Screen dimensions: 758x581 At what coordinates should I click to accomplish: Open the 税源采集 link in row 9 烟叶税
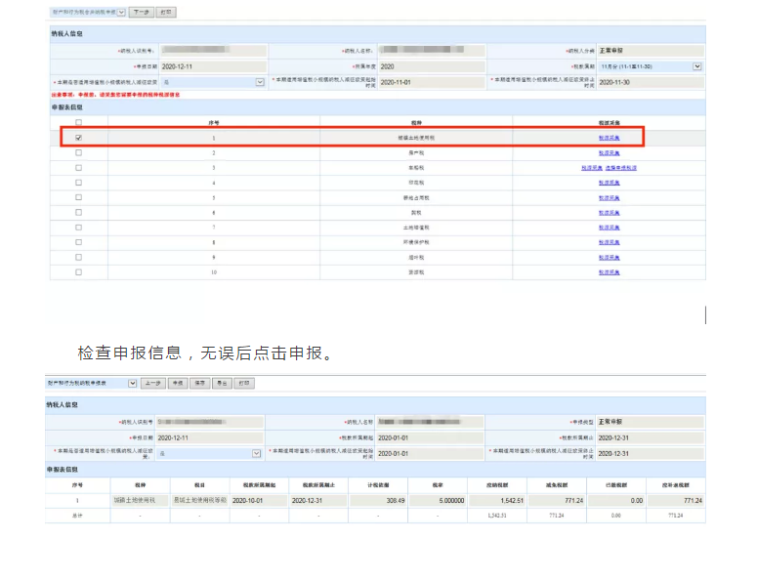click(610, 257)
